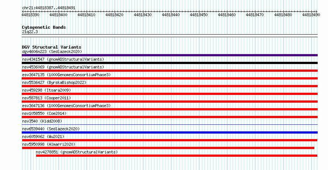Click ruler position 44818470

pyautogui.click(x=255, y=15)
